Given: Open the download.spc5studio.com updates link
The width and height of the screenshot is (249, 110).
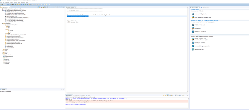Looking at the screenshot, I should tap(78, 16).
